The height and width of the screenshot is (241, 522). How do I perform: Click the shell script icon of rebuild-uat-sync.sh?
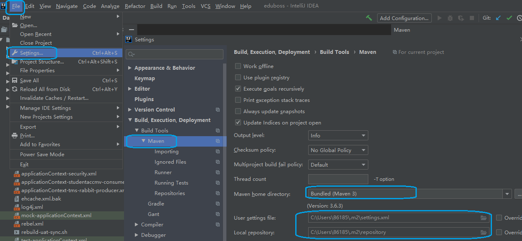point(17,232)
